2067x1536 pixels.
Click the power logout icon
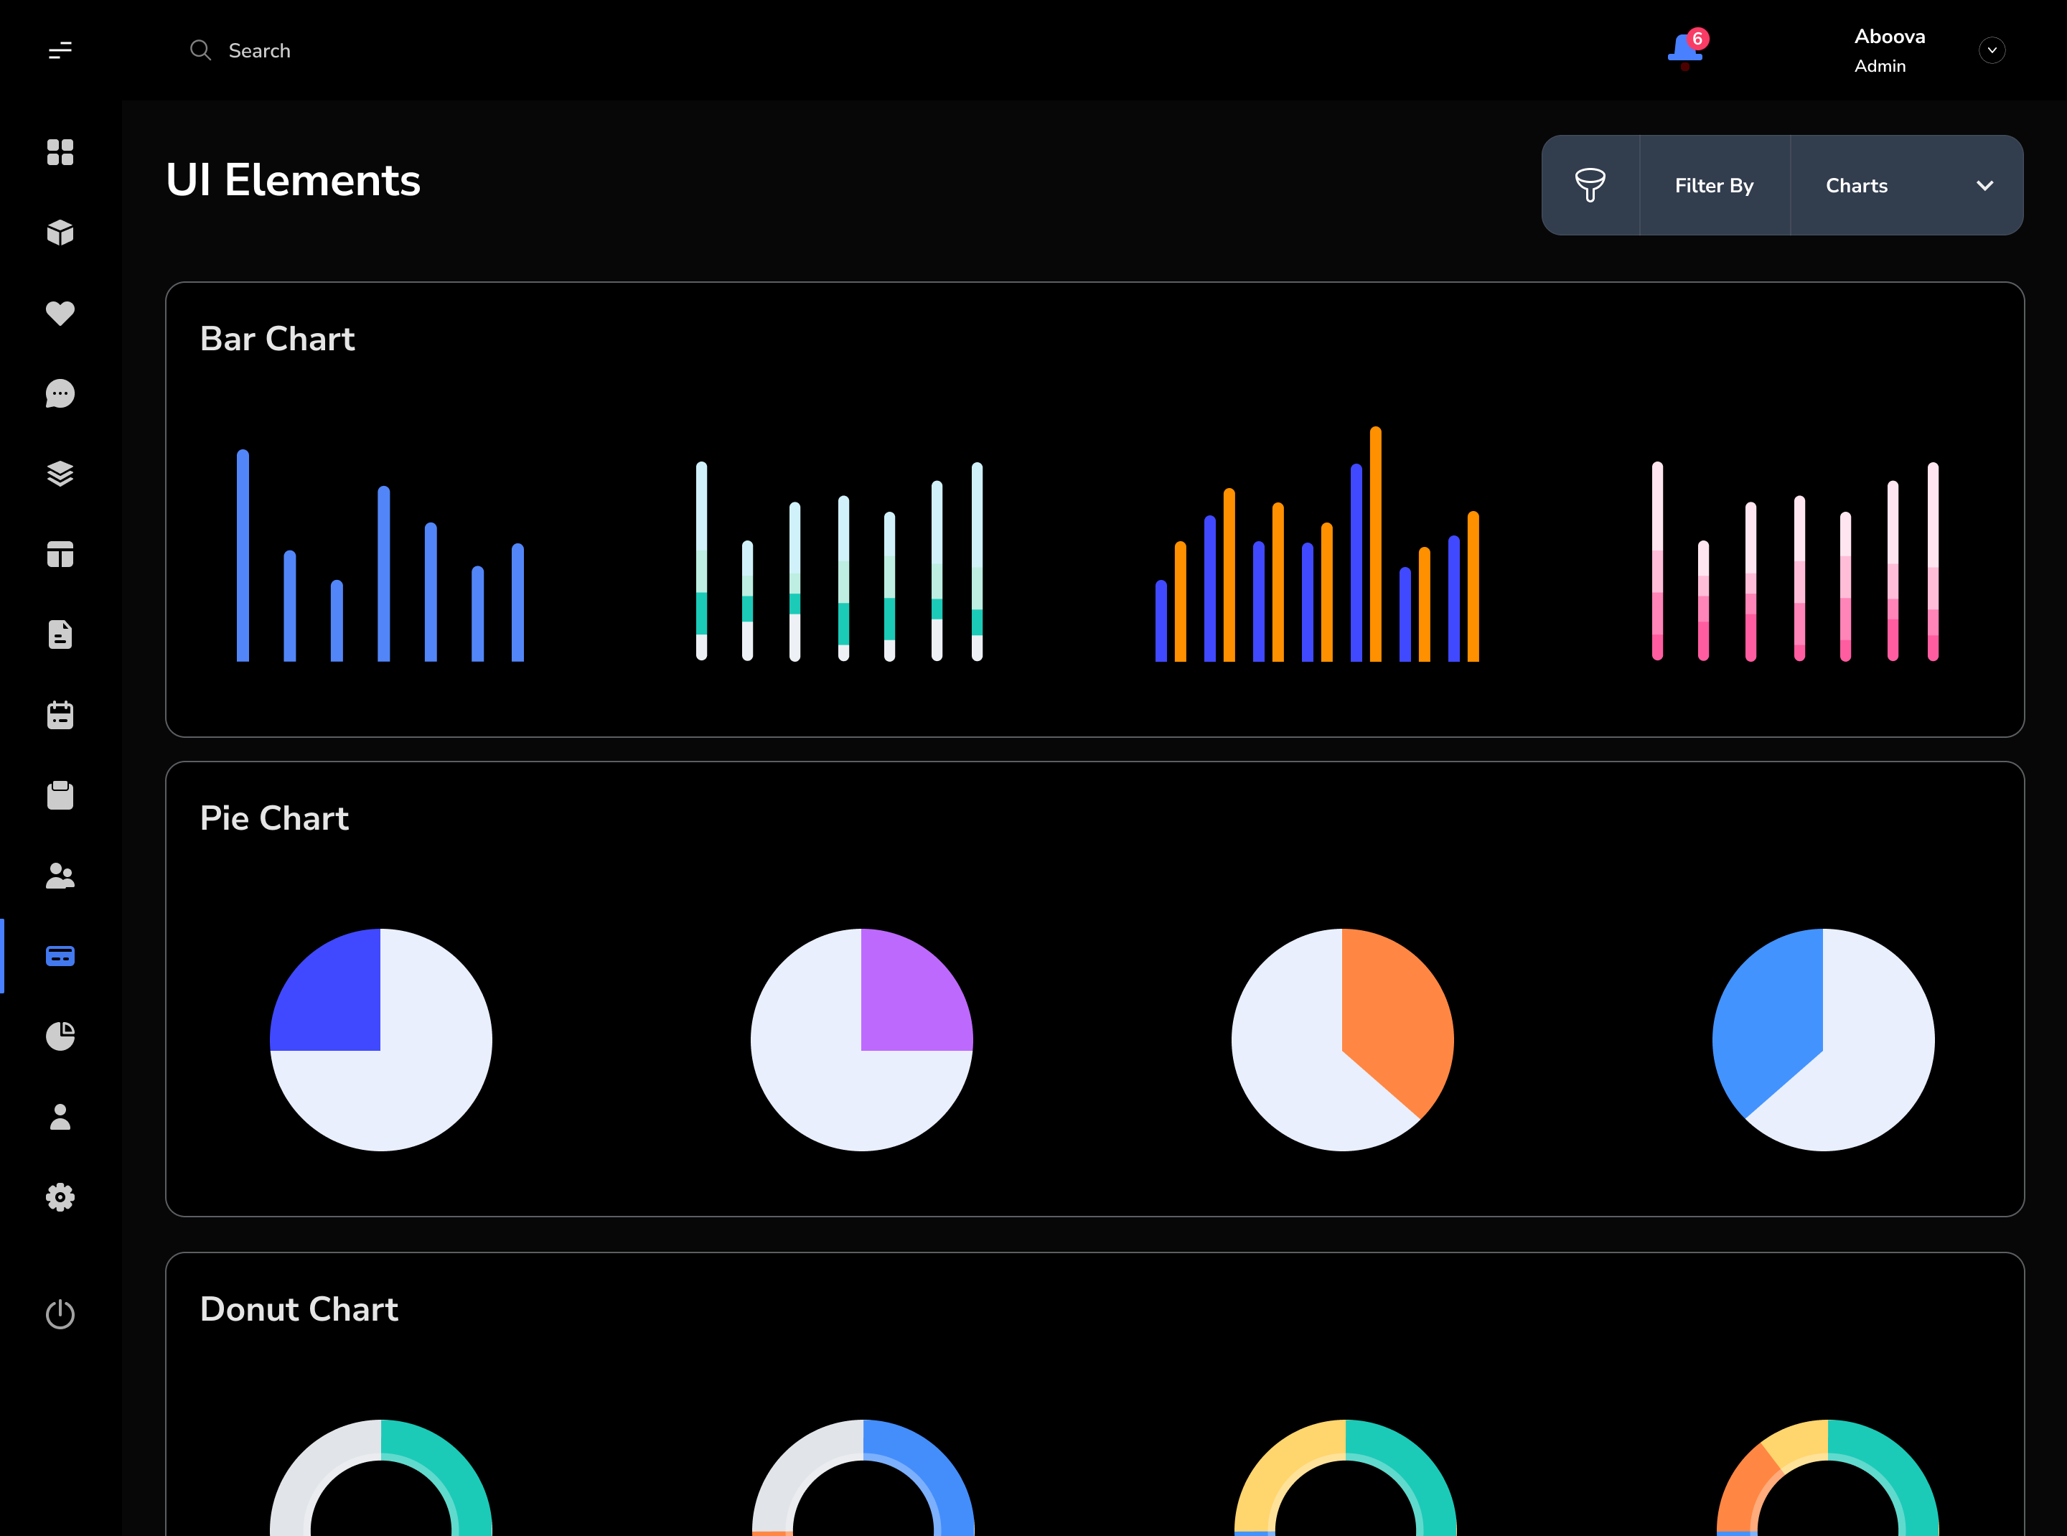[60, 1313]
